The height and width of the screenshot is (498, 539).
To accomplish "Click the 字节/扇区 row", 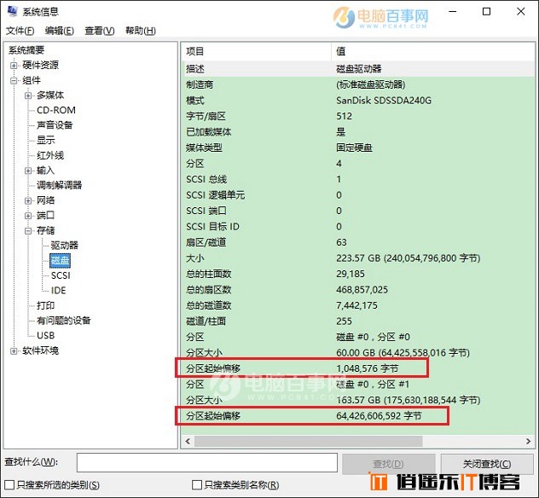I will point(358,116).
